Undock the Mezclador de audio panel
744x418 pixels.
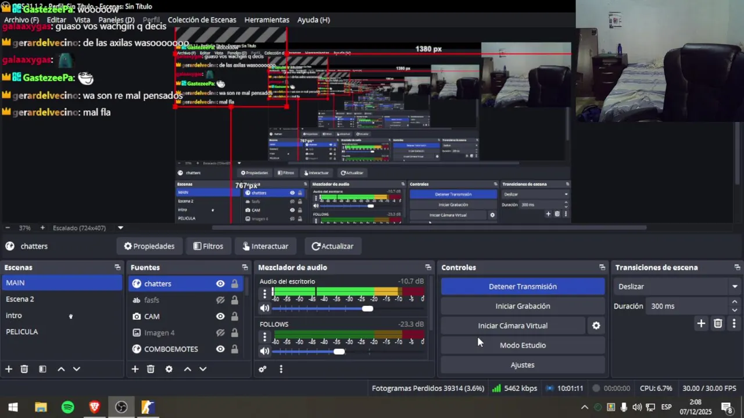click(428, 268)
